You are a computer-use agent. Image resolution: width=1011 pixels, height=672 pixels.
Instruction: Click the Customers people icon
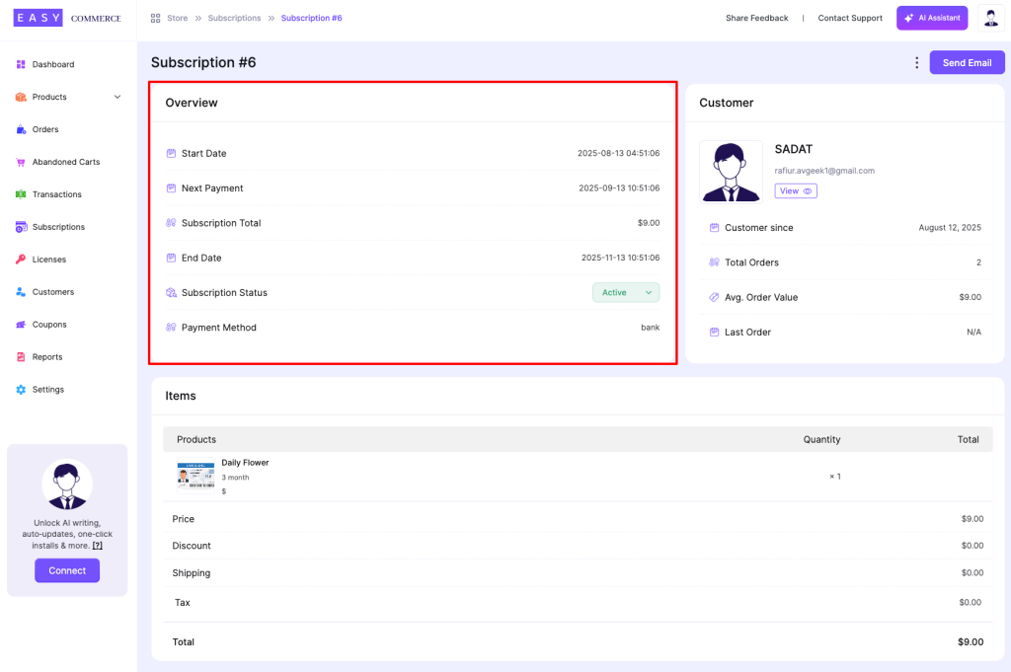coord(21,292)
